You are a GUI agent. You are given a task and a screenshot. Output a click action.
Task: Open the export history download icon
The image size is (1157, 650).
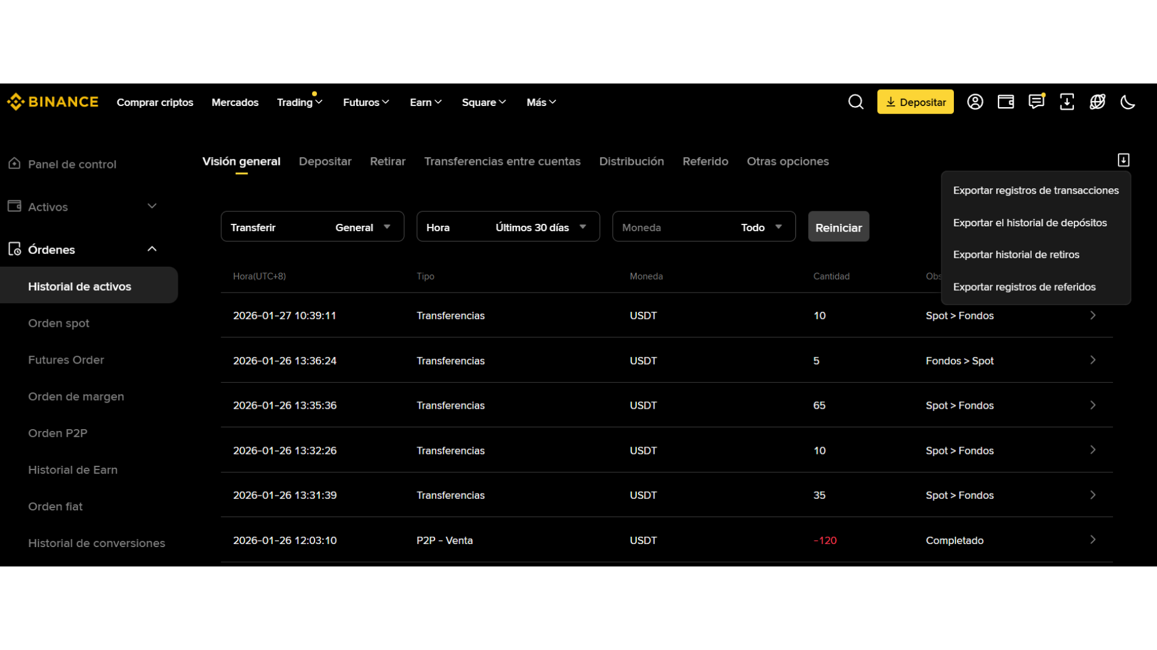(x=1123, y=159)
